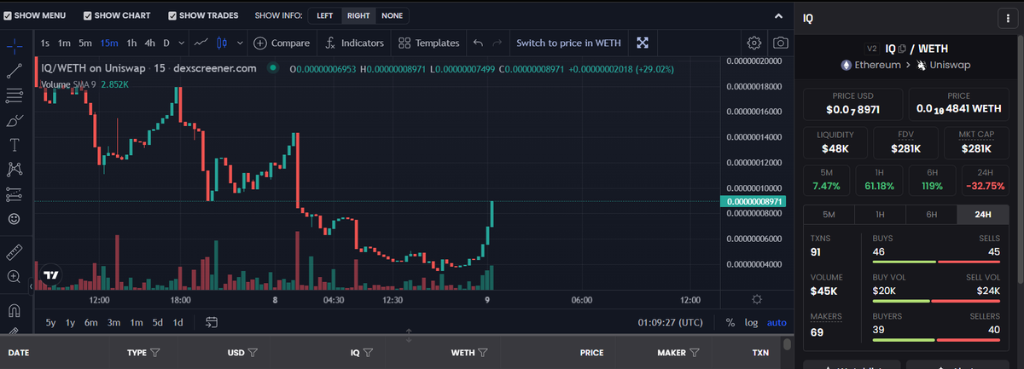Set show info to LEFT
Viewport: 1024px width, 369px height.
(324, 15)
